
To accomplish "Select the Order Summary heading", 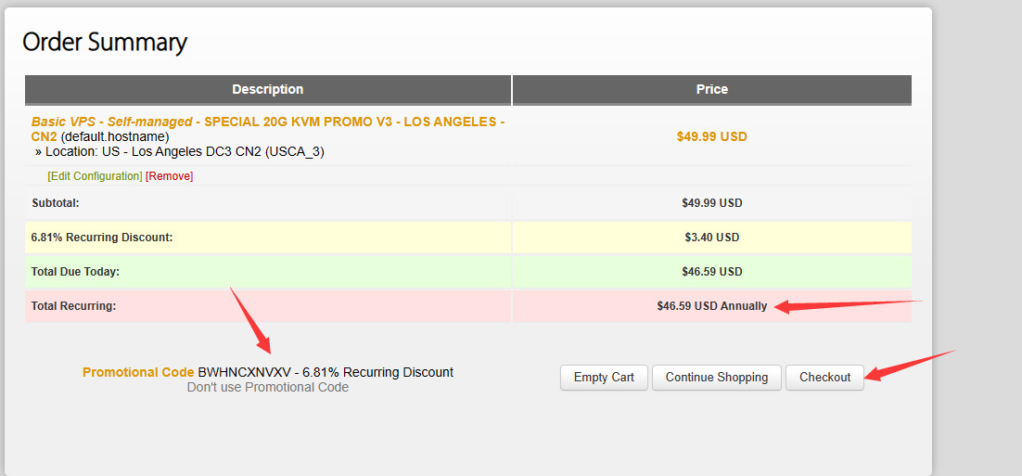I will tap(105, 42).
